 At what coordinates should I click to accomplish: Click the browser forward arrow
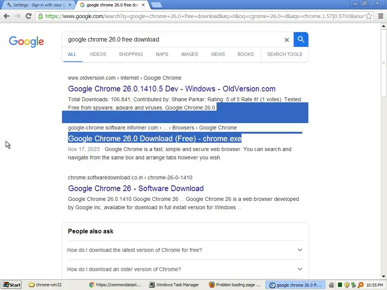tap(17, 16)
